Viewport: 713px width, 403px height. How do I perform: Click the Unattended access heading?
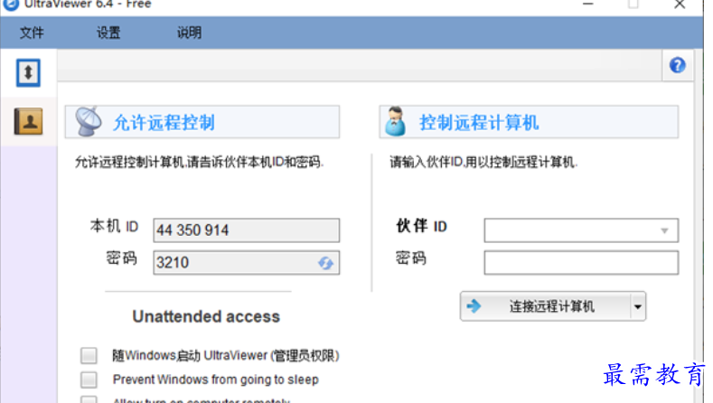[x=206, y=316]
